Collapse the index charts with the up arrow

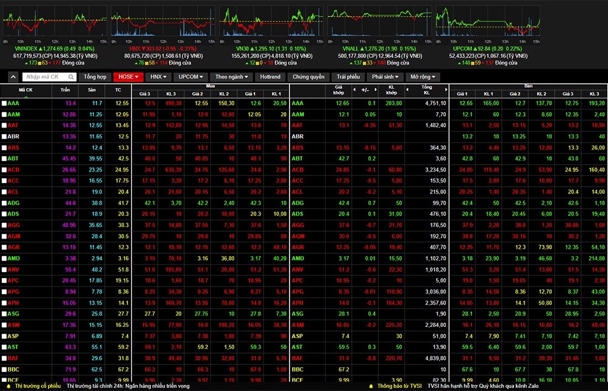pos(13,77)
